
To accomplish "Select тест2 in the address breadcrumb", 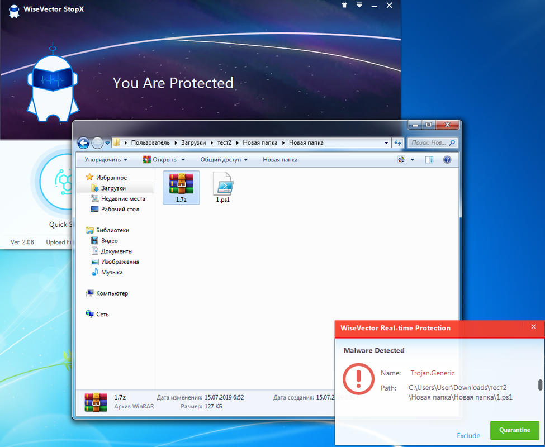I will (x=224, y=142).
